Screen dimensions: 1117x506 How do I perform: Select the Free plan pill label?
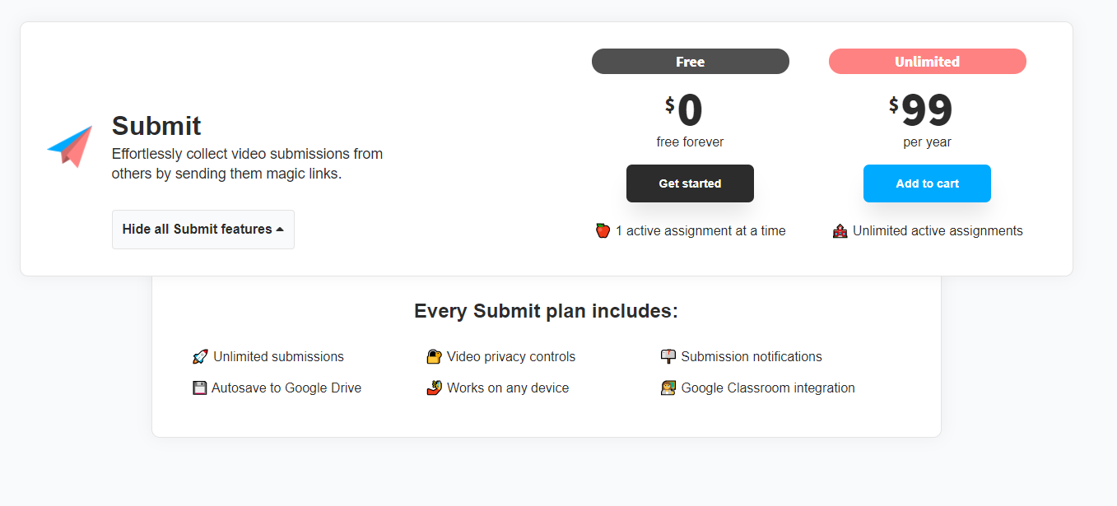(690, 62)
